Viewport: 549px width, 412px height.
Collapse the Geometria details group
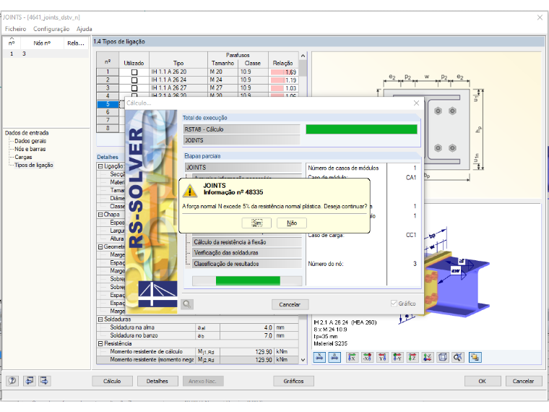[100, 246]
